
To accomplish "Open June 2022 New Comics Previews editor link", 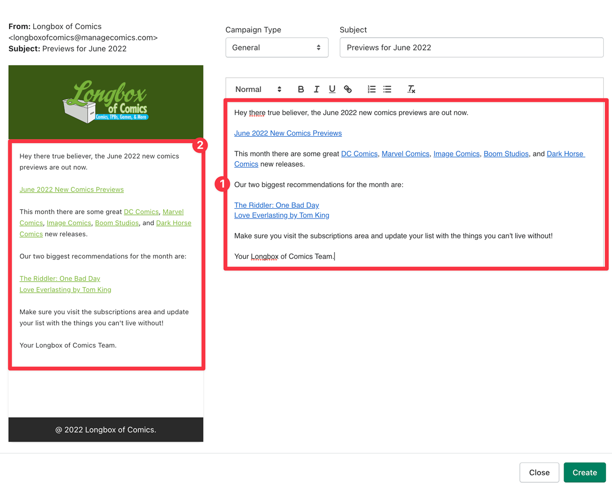I will coord(288,133).
